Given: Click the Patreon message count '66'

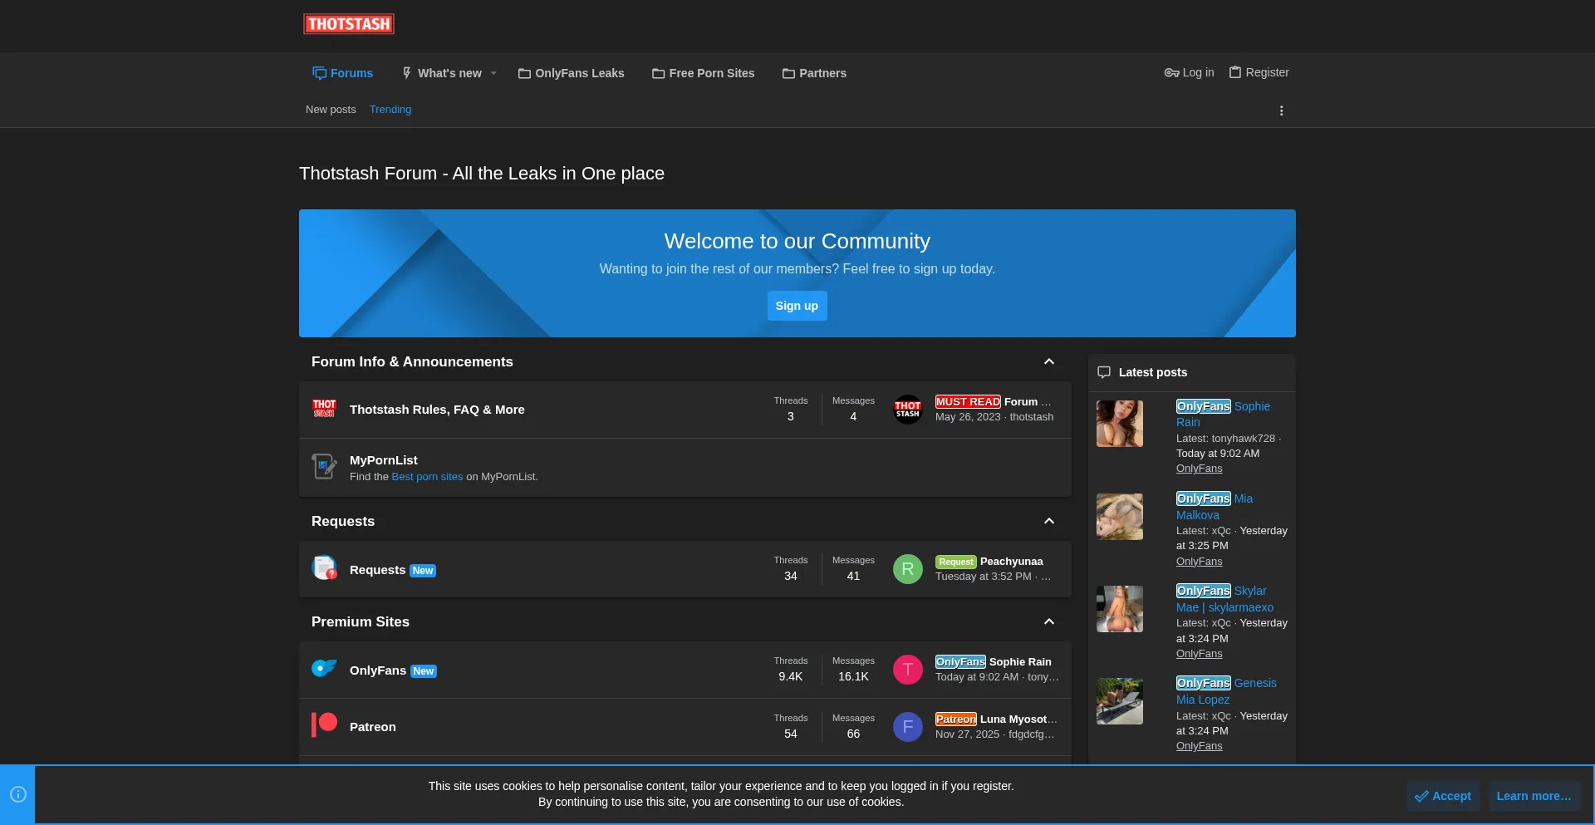Looking at the screenshot, I should 853,734.
